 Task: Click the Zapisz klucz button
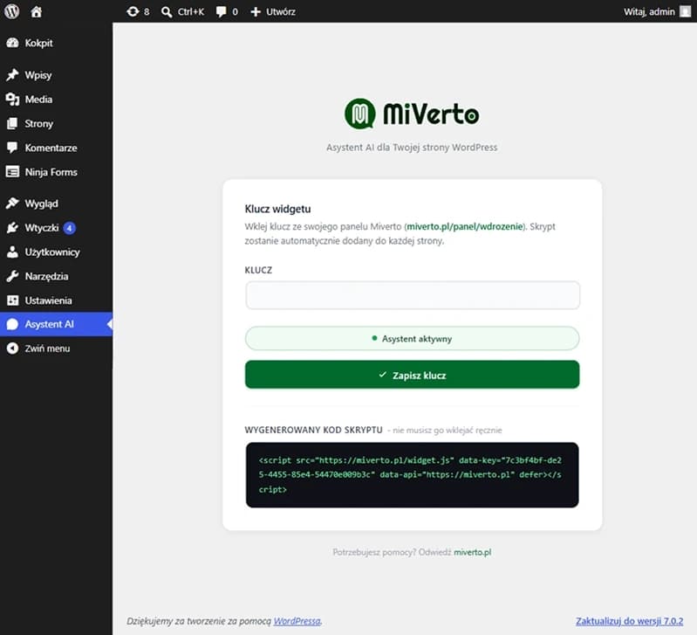[x=412, y=375]
